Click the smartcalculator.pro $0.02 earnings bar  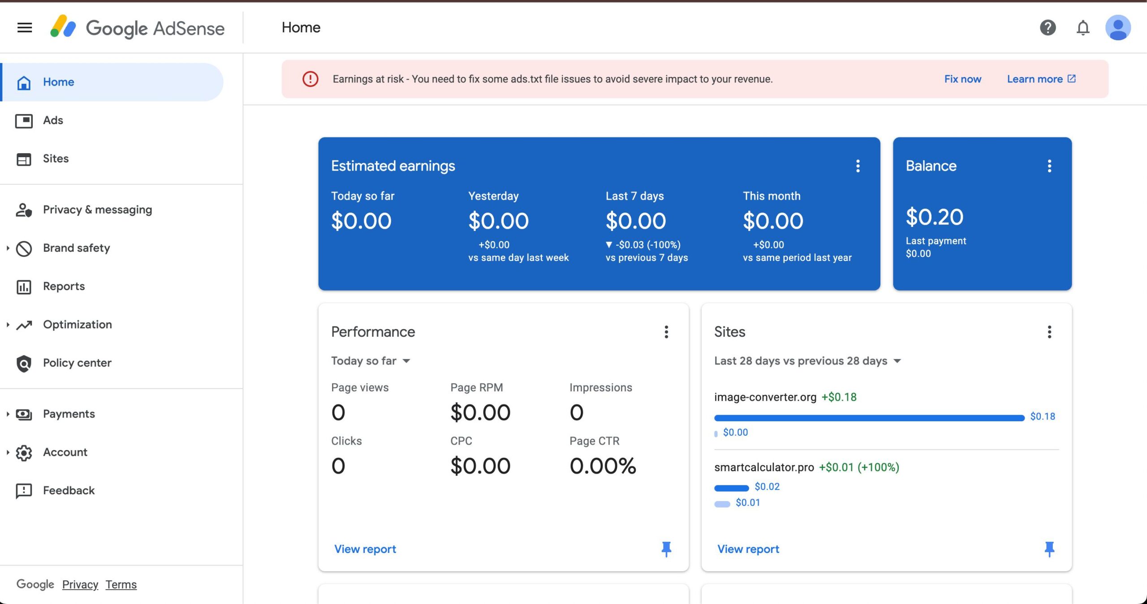pos(731,488)
